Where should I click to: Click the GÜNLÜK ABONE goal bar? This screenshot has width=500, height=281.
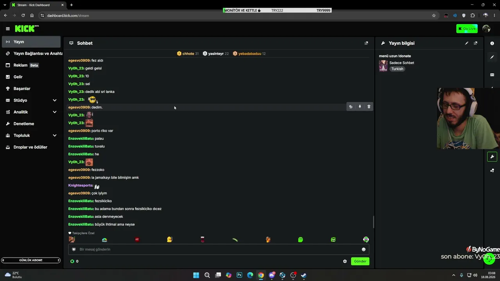(31, 260)
